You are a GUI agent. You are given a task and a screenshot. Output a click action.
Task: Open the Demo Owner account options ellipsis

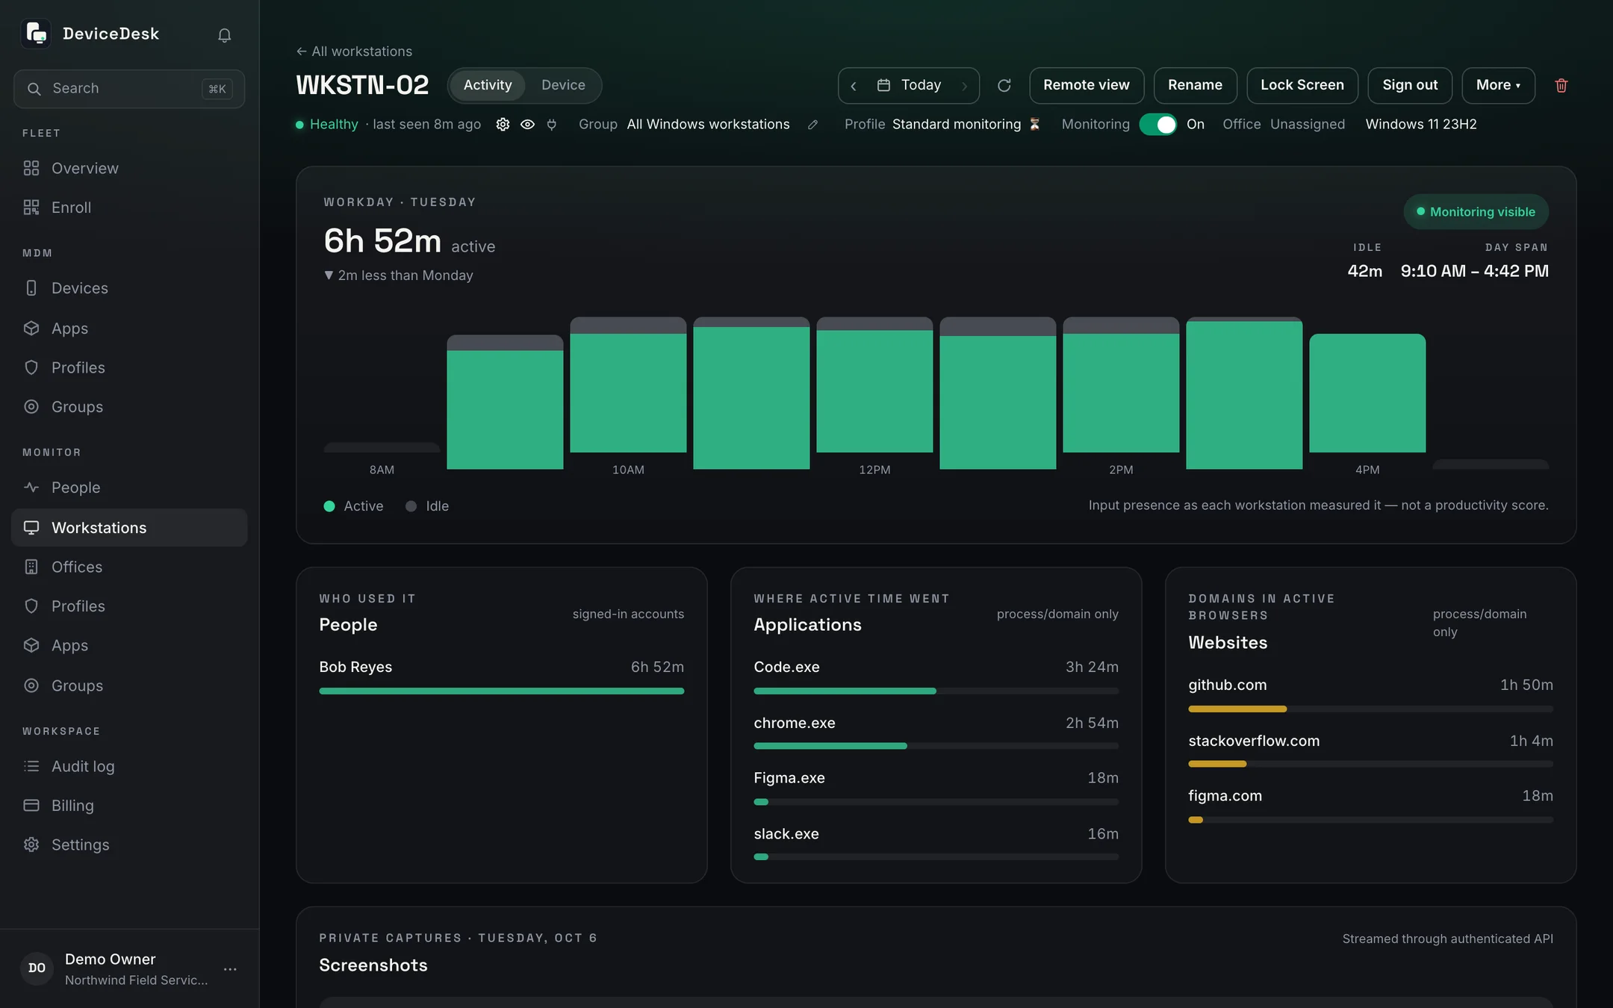(230, 969)
